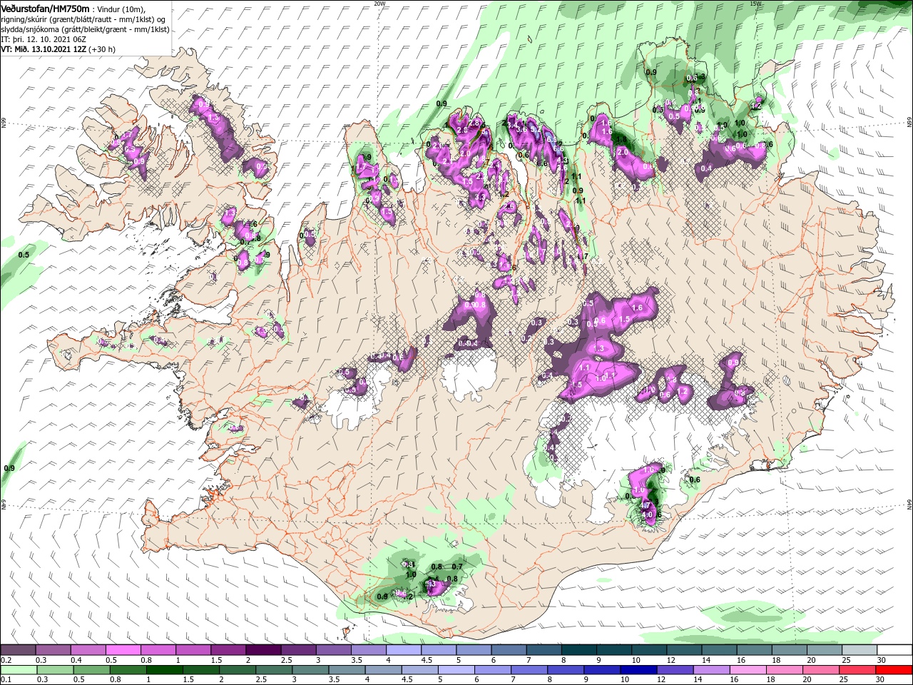The height and width of the screenshot is (685, 913).
Task: Select the lower legend swatch between 4 and 4.5
Action: pos(383,670)
